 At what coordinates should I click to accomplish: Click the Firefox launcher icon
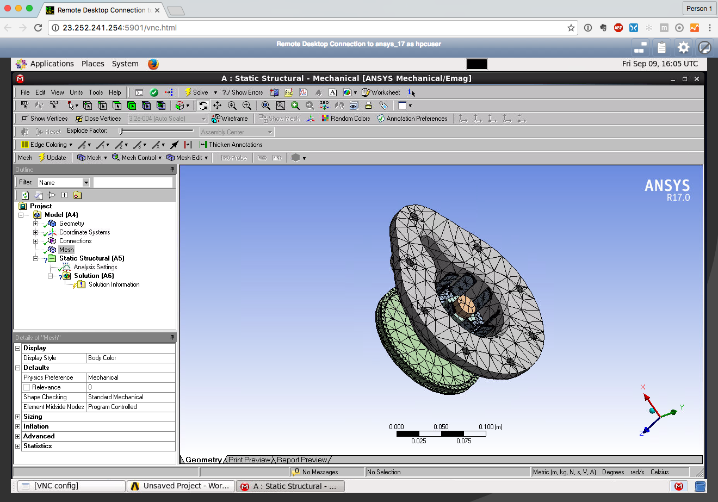click(x=153, y=64)
